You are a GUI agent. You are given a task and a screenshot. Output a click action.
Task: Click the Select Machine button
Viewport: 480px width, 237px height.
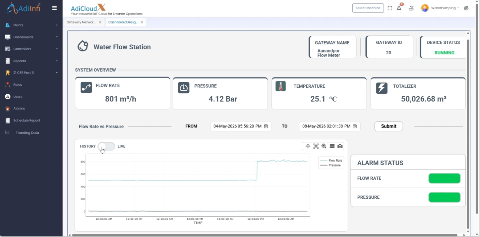point(368,8)
